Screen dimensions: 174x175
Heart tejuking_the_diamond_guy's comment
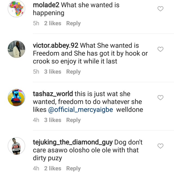[161, 146]
